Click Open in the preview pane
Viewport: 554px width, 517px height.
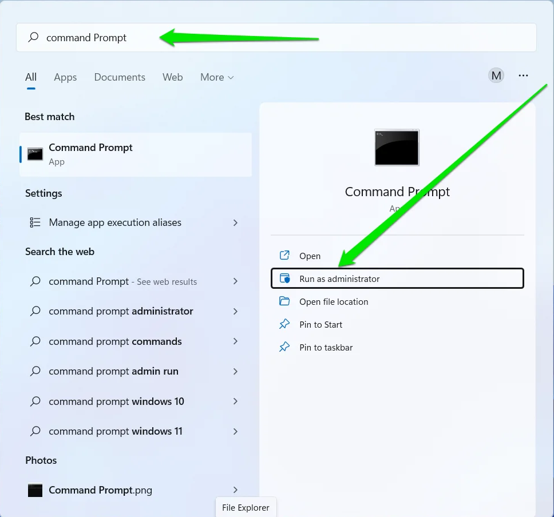click(x=397, y=256)
